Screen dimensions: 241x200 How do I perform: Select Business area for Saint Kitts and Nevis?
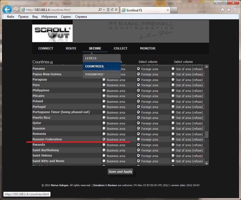click(x=104, y=161)
